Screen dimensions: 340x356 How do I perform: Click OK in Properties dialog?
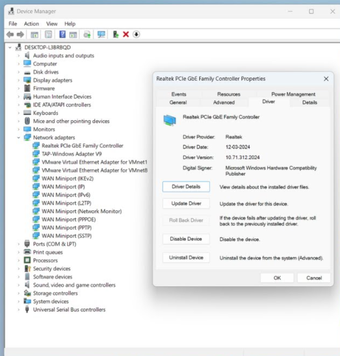tap(277, 278)
